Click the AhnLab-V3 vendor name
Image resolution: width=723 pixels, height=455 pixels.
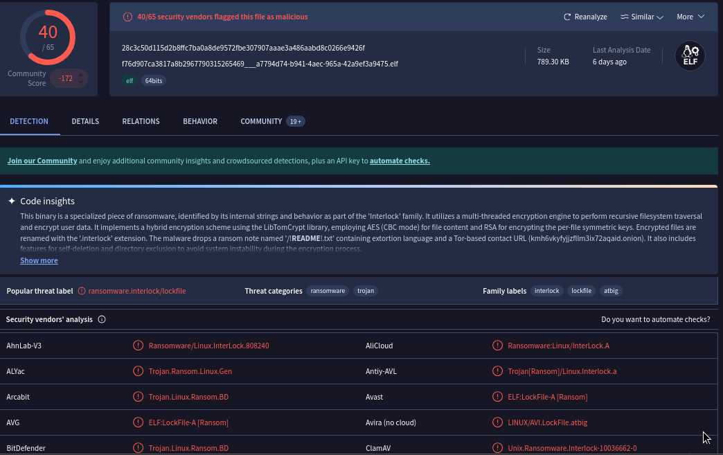pos(24,346)
